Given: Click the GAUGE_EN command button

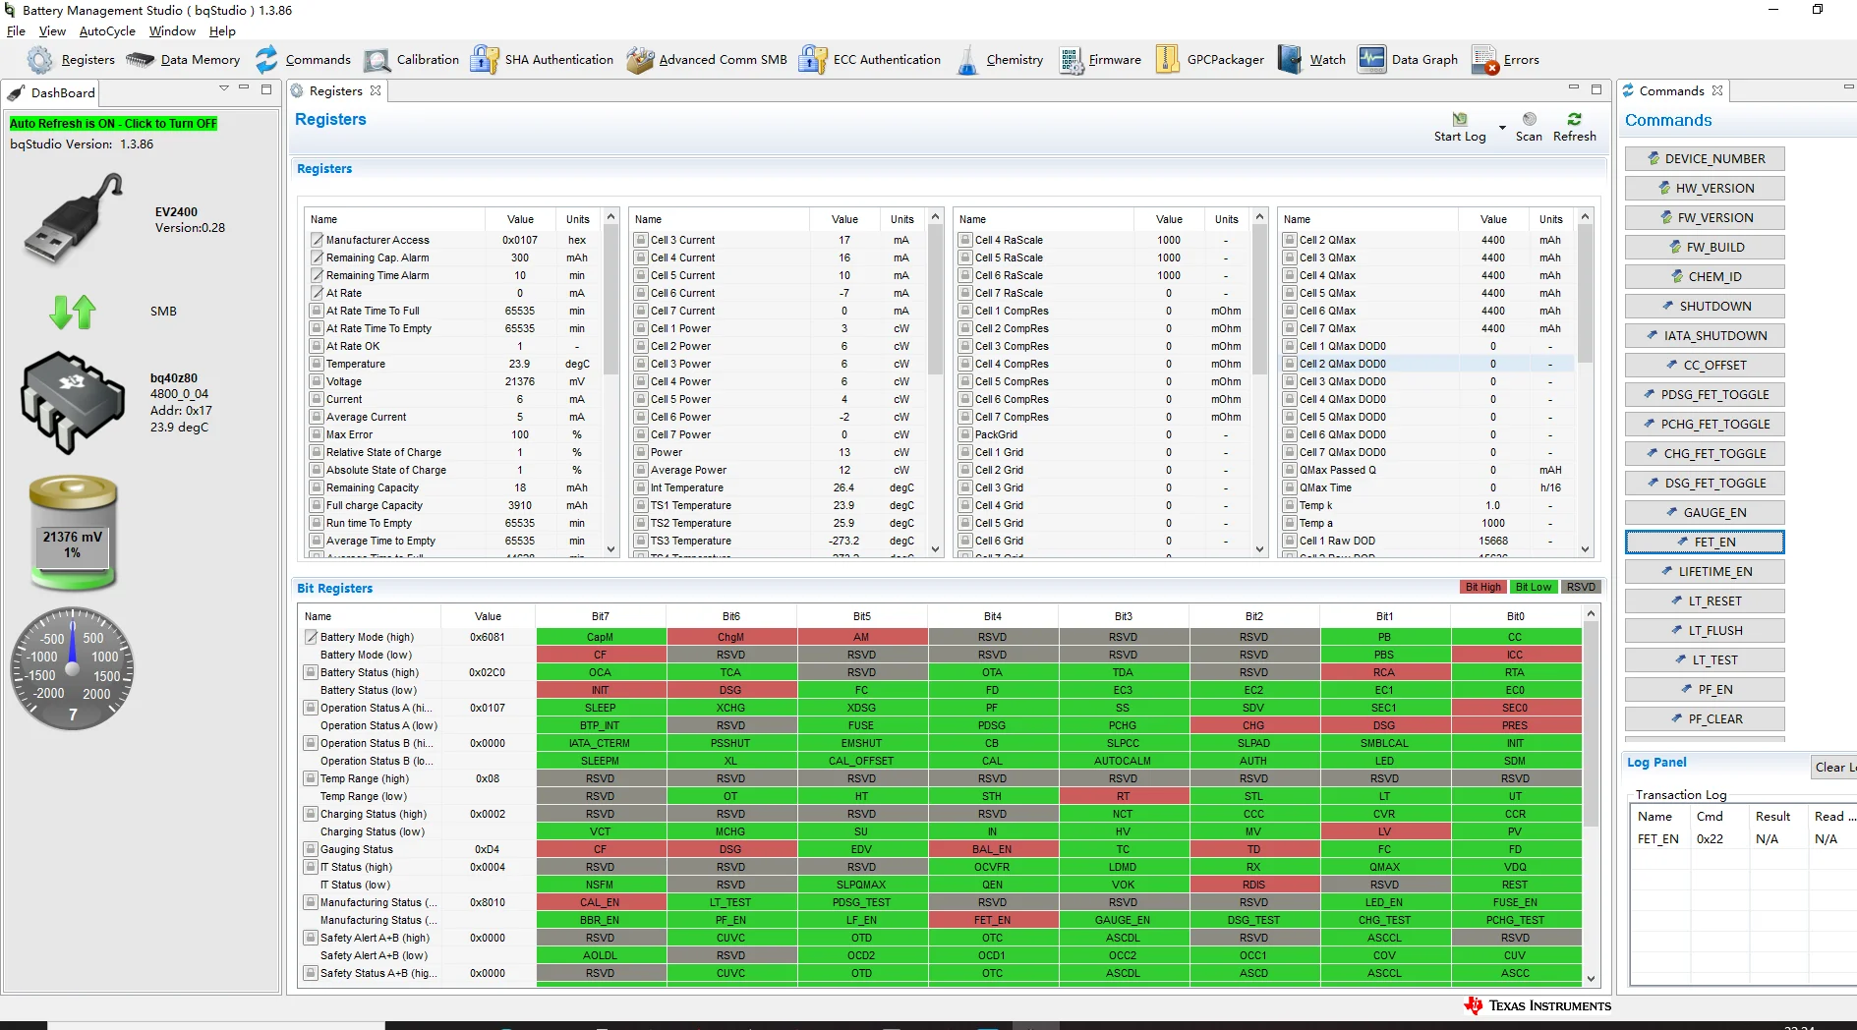Looking at the screenshot, I should pos(1705,513).
